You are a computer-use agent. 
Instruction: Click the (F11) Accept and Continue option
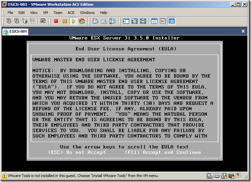pos(163,152)
